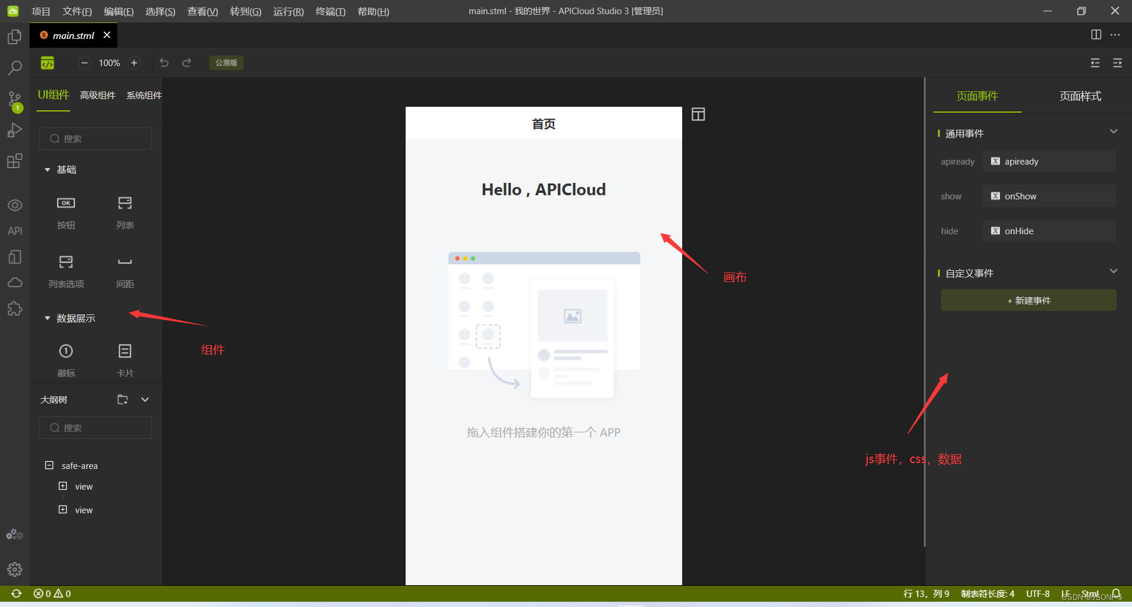The width and height of the screenshot is (1132, 607).
Task: Expand the second view tree node
Action: point(63,509)
